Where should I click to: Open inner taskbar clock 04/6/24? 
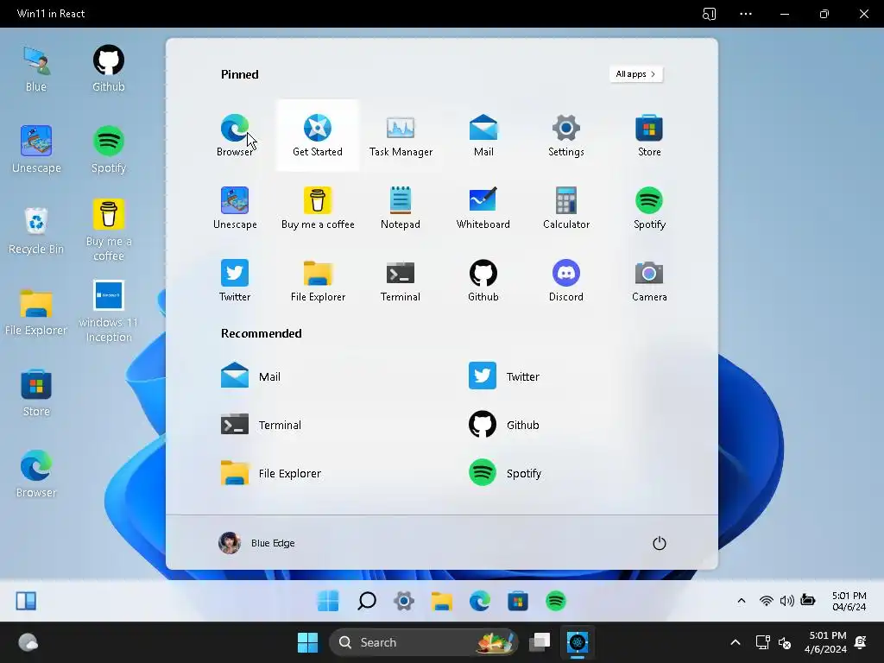(x=849, y=601)
